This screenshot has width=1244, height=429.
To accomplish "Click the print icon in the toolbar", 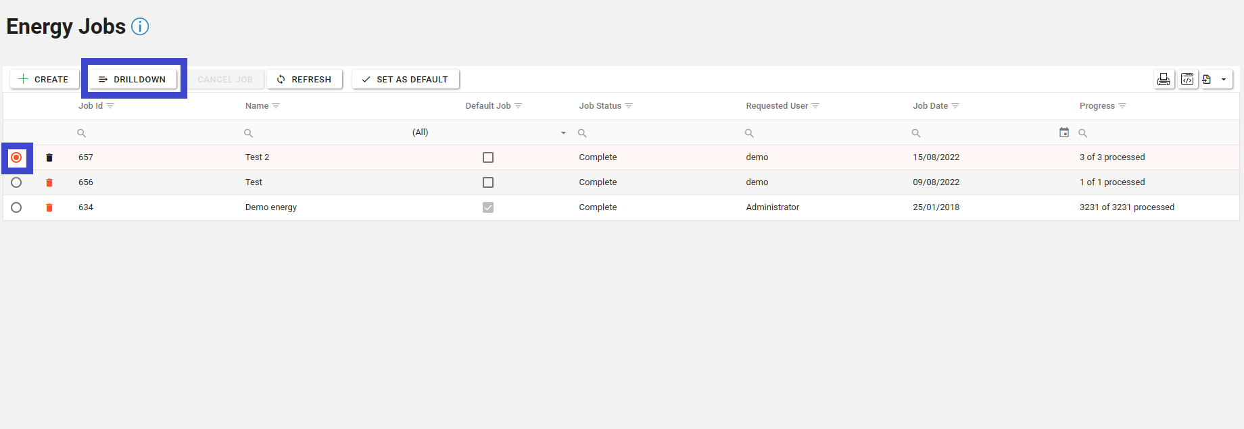I will (x=1164, y=80).
